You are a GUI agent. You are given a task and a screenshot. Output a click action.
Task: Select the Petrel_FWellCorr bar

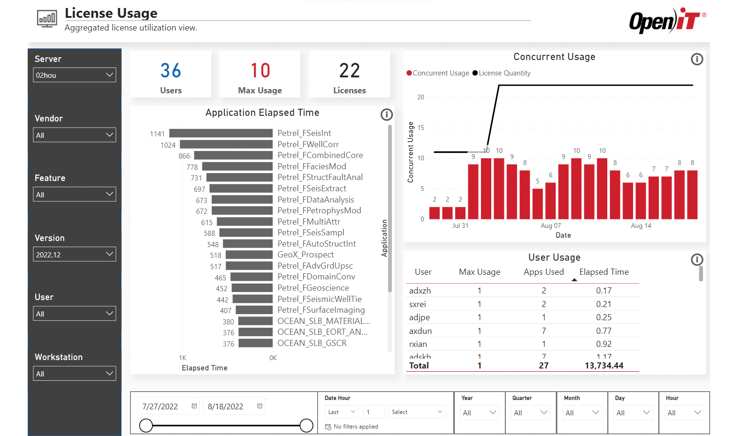point(226,144)
